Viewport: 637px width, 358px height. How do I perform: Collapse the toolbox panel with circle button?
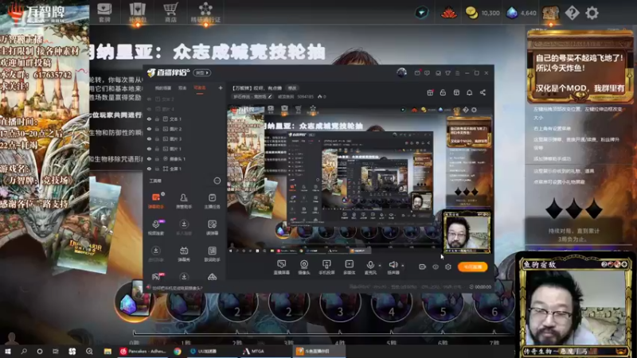pyautogui.click(x=217, y=181)
